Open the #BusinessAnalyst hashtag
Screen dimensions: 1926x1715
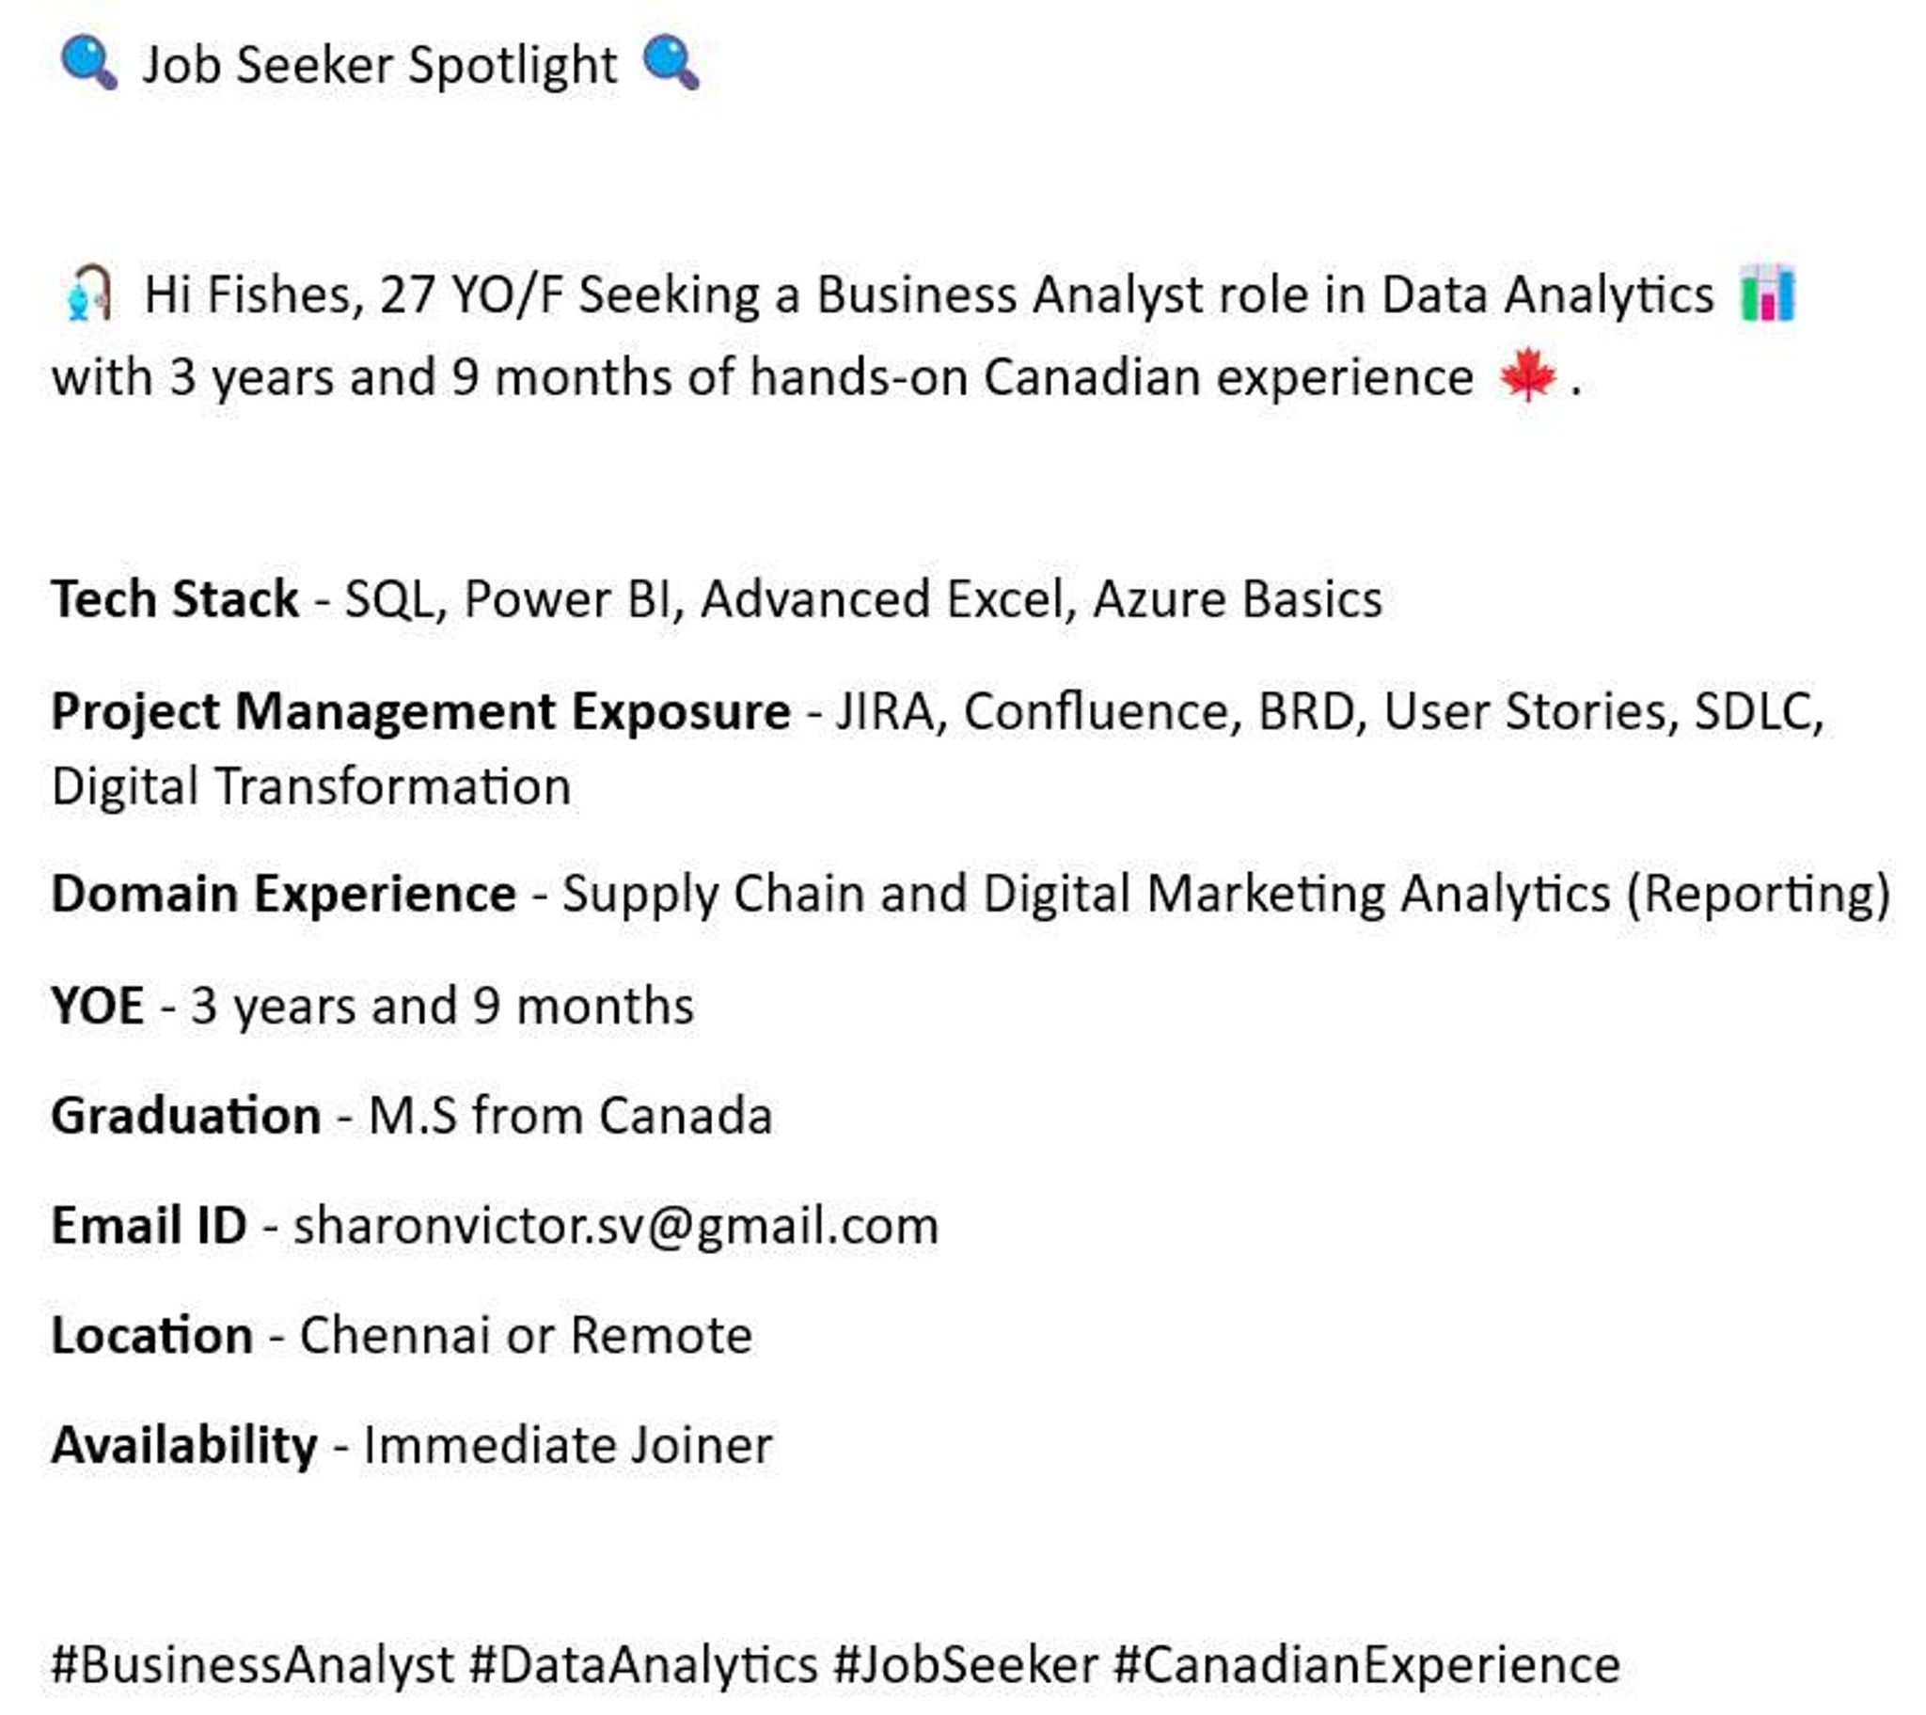253,1665
